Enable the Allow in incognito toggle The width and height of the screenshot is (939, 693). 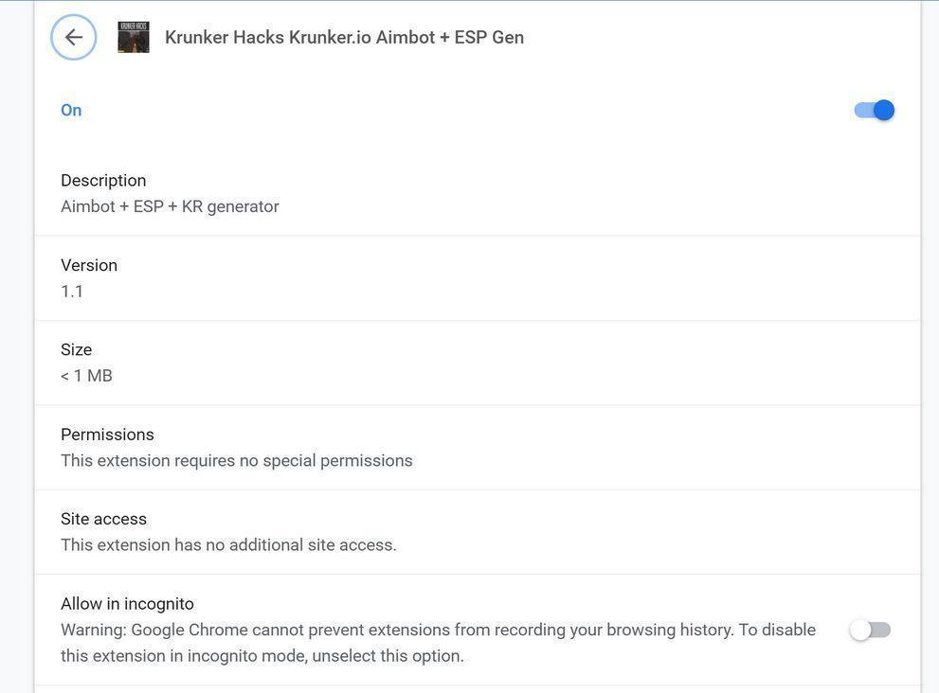click(x=870, y=630)
